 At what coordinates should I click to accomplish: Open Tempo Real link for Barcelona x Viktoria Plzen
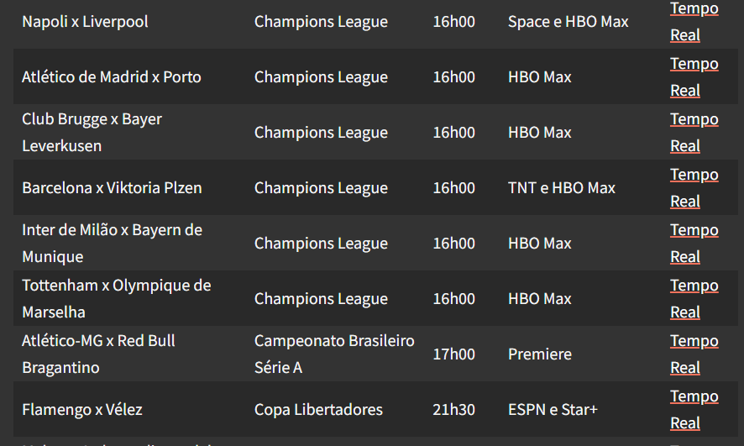(x=694, y=188)
